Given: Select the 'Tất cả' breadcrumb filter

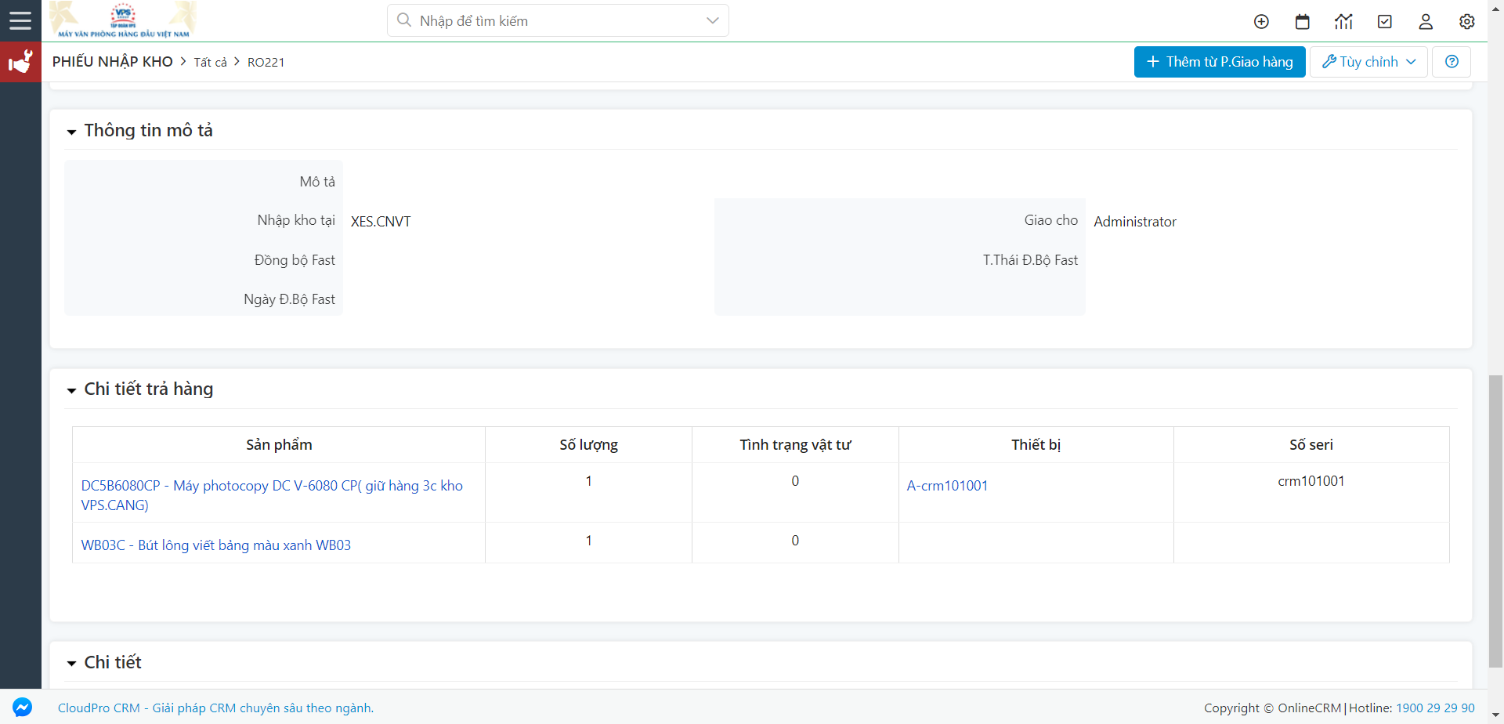Looking at the screenshot, I should point(211,63).
